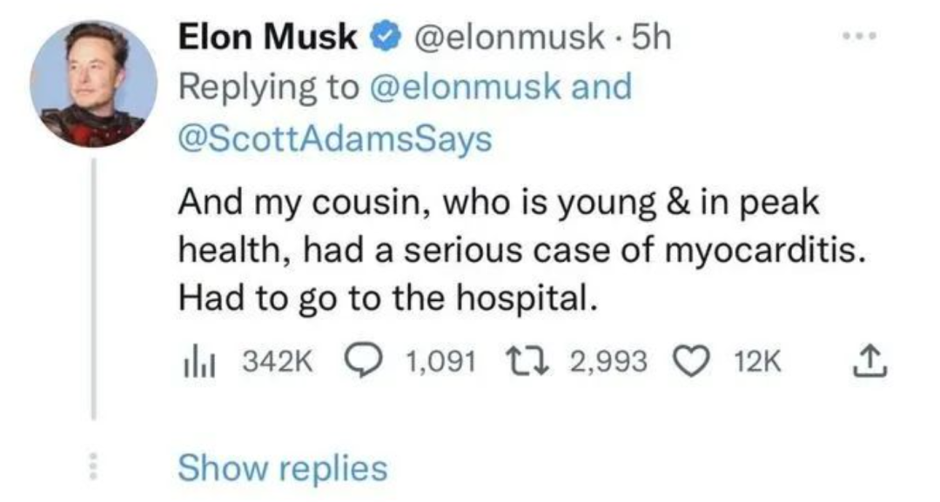Open the reply speech bubble icon
Image resolution: width=940 pixels, height=502 pixels.
360,359
